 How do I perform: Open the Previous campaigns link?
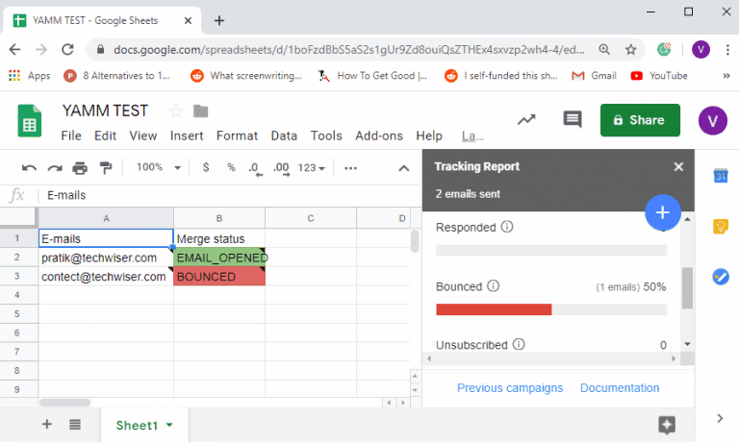(x=509, y=388)
